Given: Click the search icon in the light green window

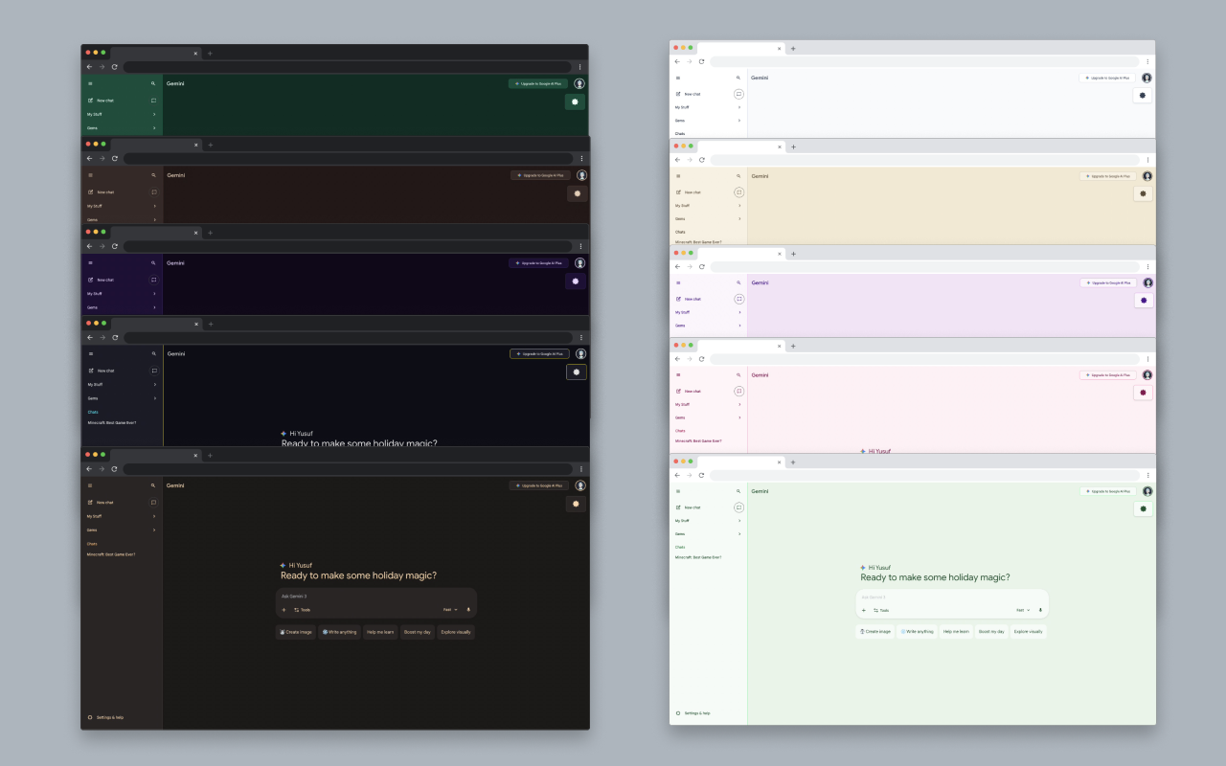Looking at the screenshot, I should coord(738,491).
